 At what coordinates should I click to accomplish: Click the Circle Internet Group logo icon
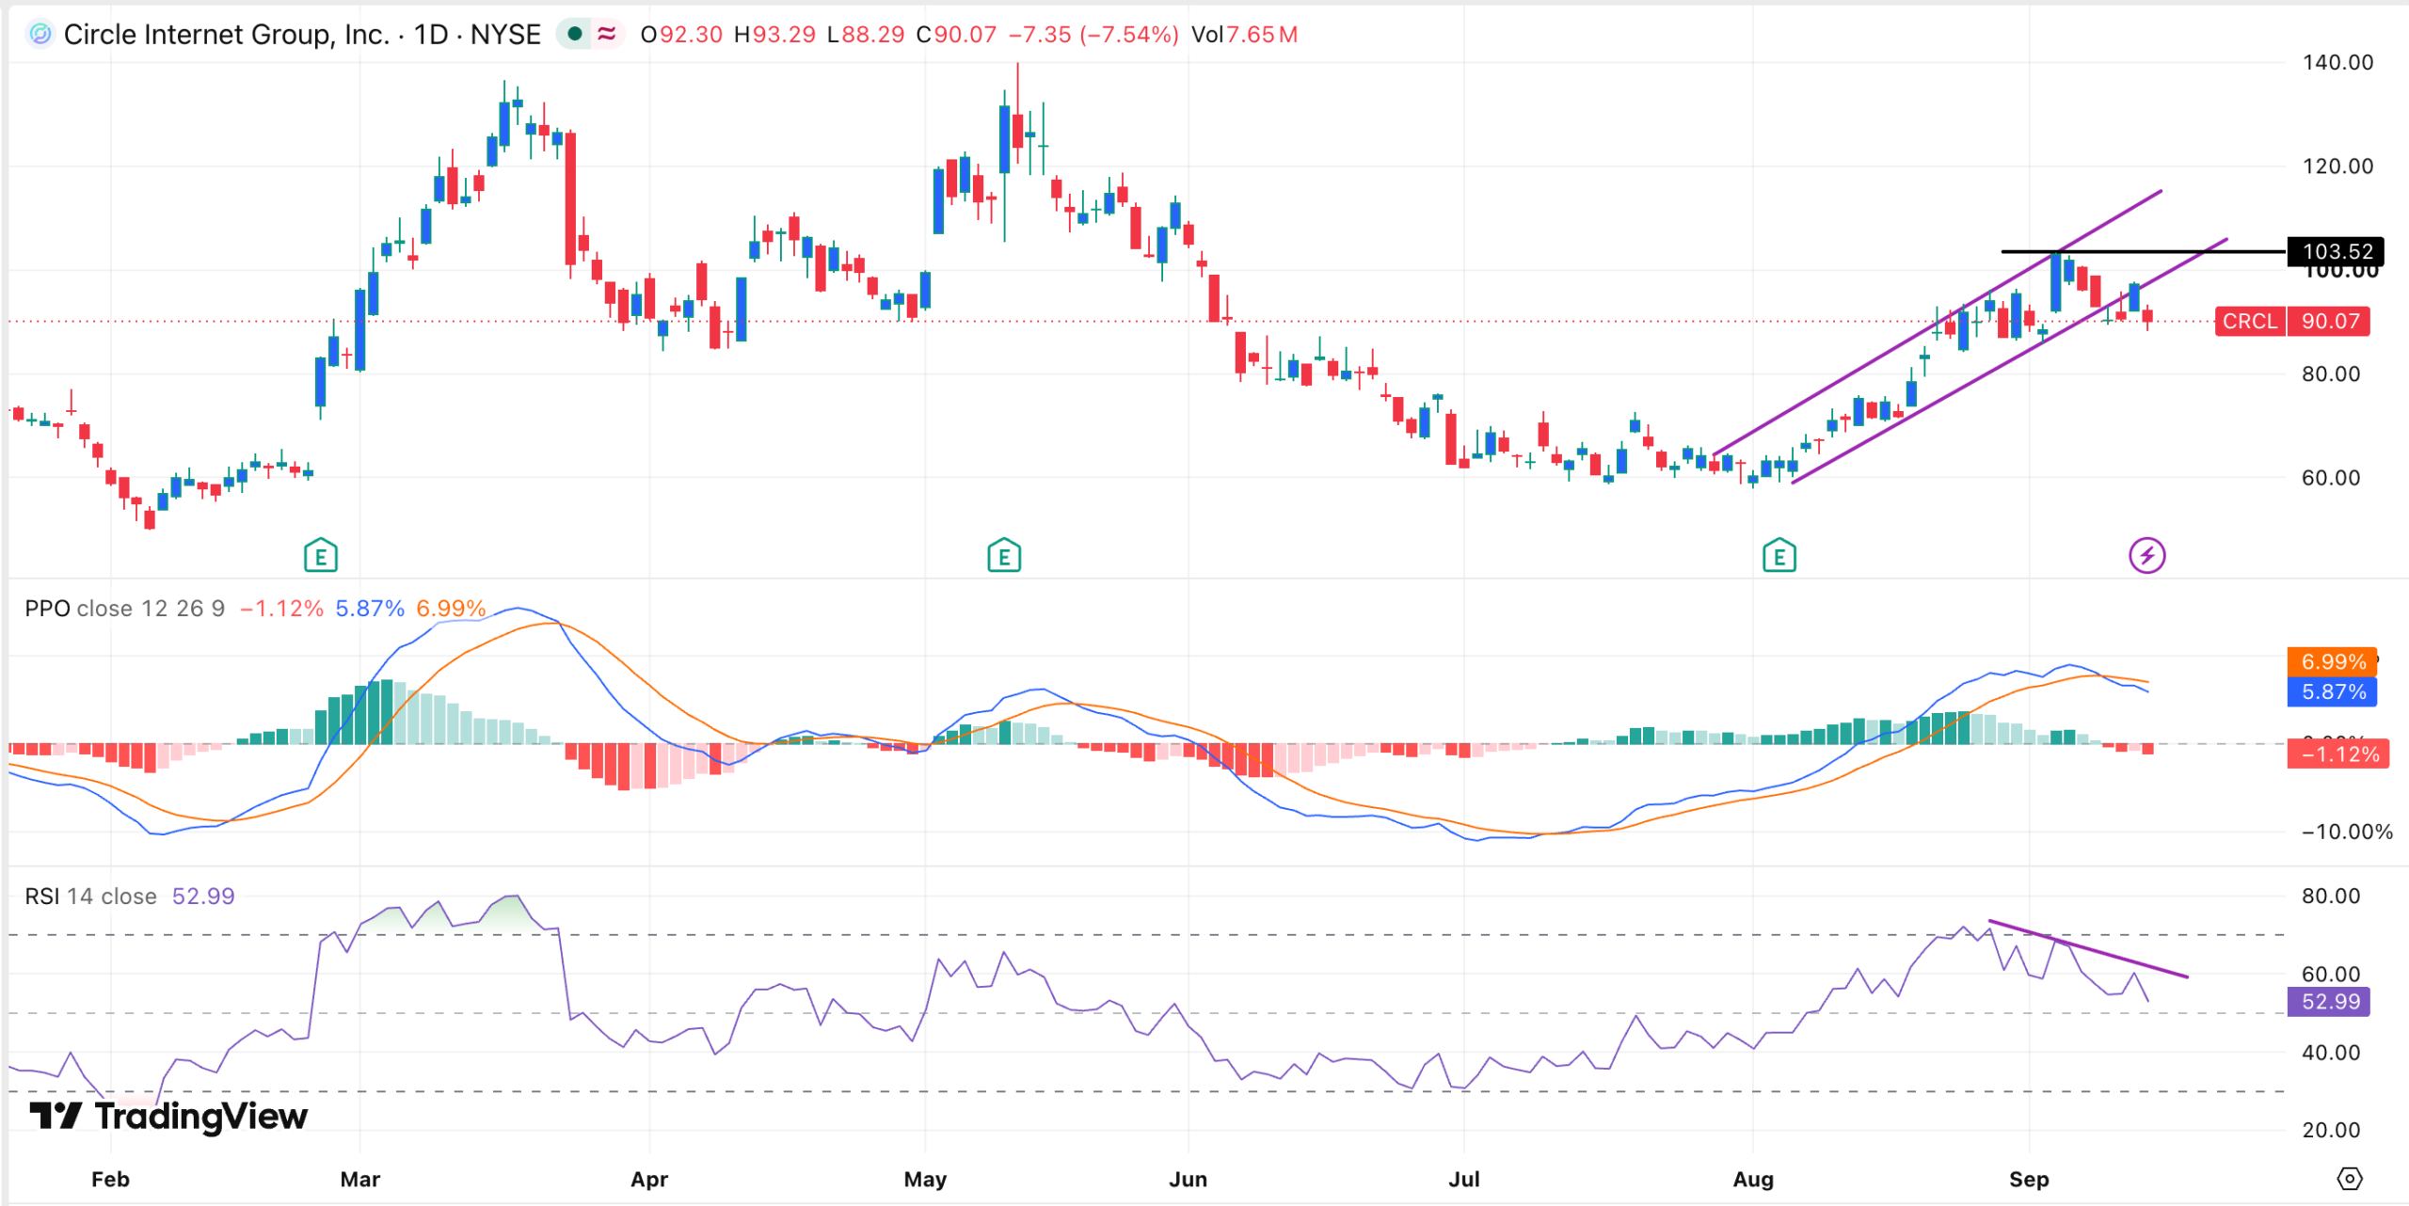click(40, 35)
